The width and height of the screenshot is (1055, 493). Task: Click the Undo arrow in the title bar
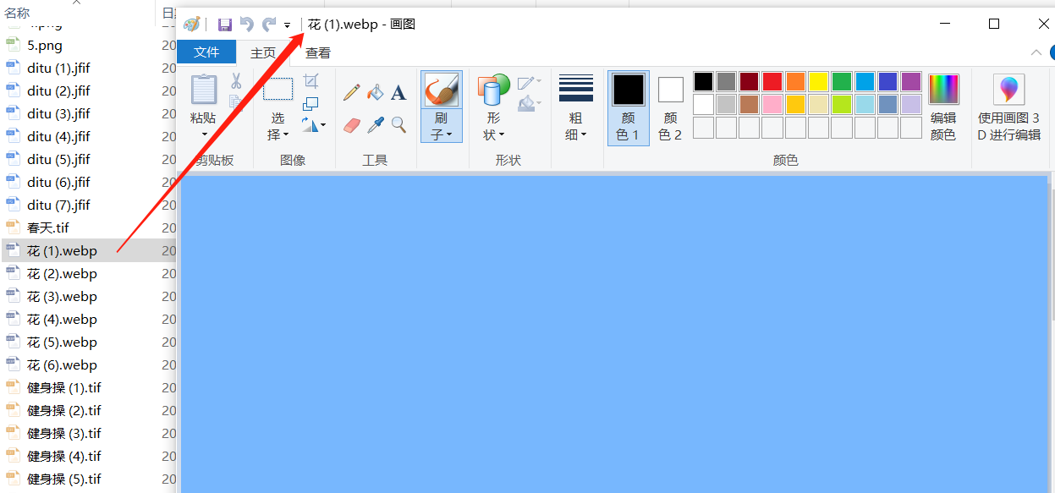[247, 25]
